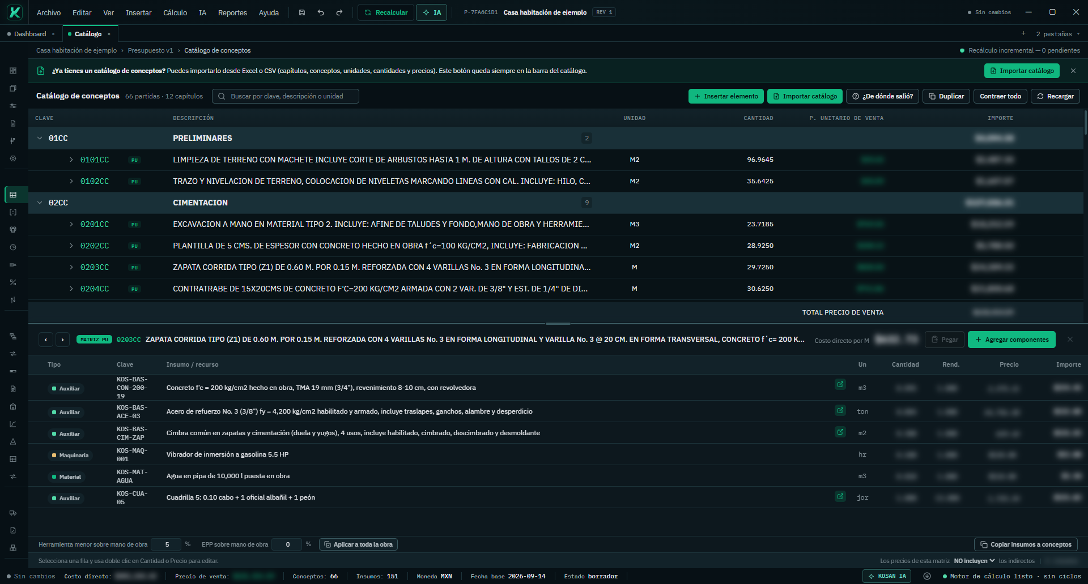Click the download icon in status bar
Screen dimensions: 1088x584
coord(927,576)
